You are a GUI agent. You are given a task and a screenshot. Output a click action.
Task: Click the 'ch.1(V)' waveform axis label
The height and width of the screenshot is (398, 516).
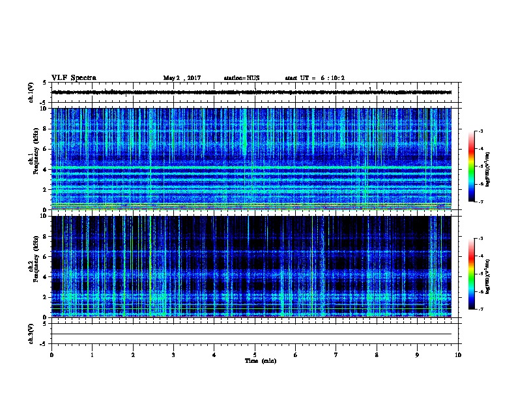31,92
